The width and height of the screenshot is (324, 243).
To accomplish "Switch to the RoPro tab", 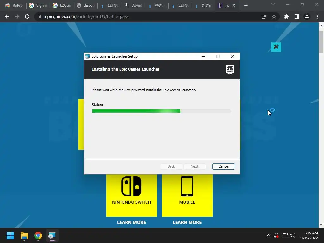I will tap(14, 5).
